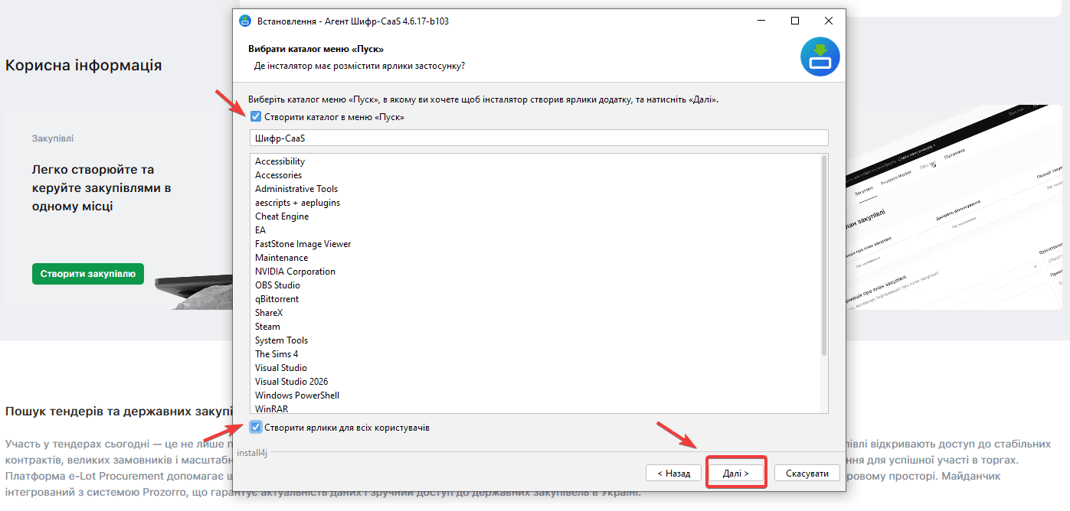Click the 'Шифр-CaaS' folder name field
Viewport: 1070px width, 511px height.
[x=539, y=138]
